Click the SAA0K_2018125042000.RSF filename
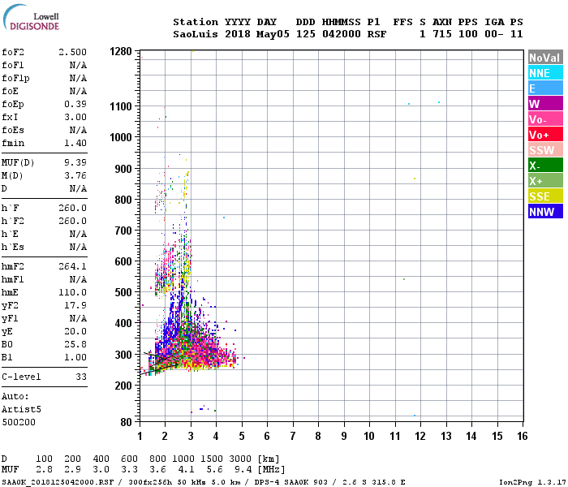Screen dimensions: 568x487 click(x=58, y=482)
